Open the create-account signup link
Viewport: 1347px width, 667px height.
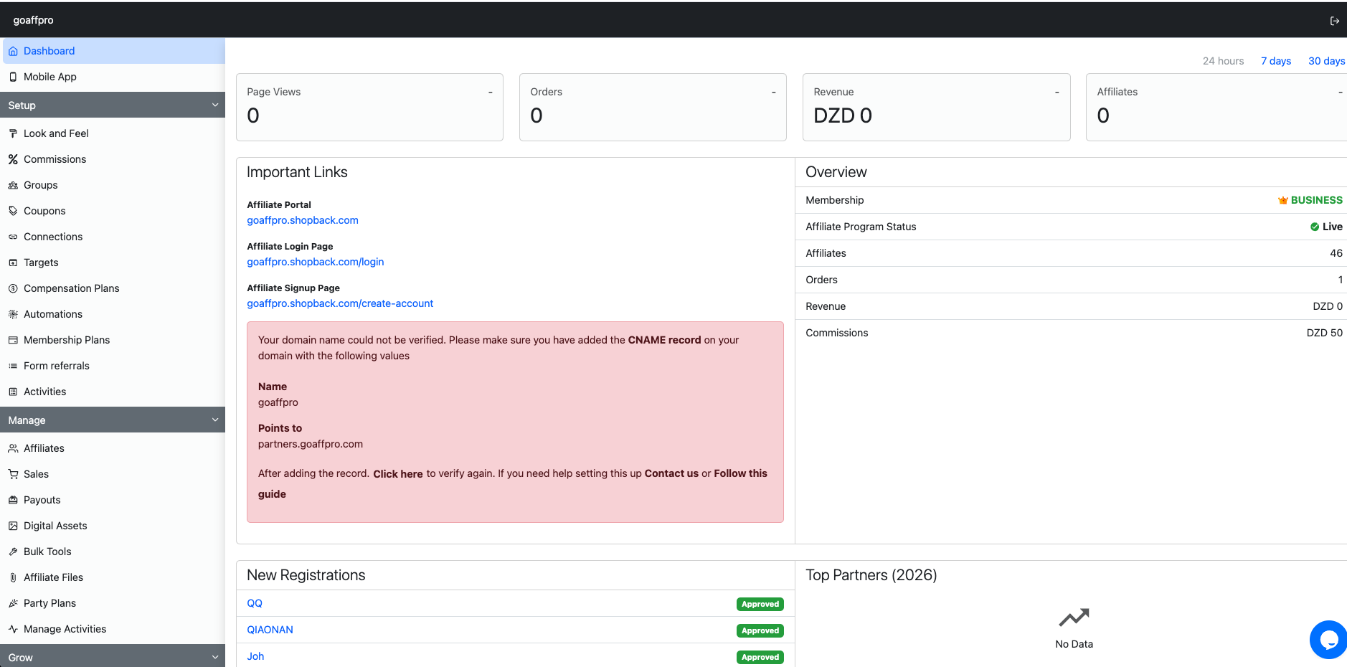(x=340, y=303)
